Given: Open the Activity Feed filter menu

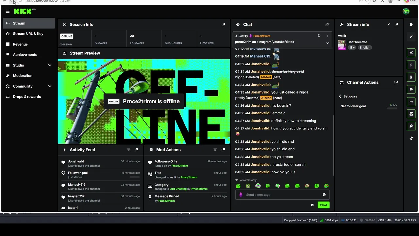Looking at the screenshot, I should (x=128, y=150).
